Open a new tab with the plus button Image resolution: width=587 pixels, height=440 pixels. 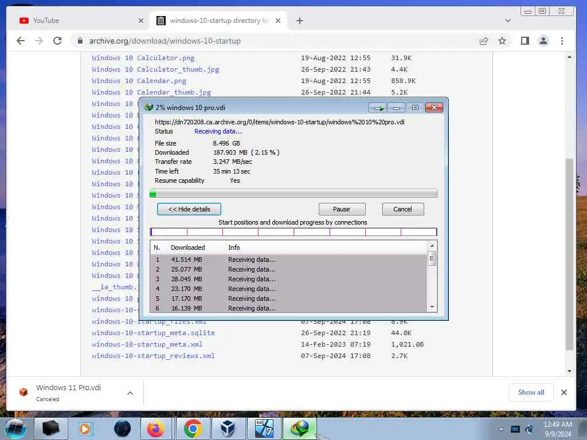click(x=299, y=21)
